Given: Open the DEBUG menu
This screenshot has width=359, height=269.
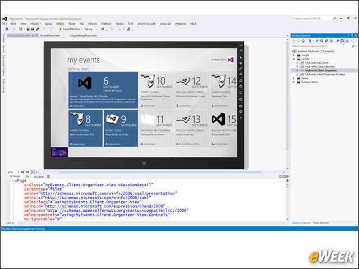Looking at the screenshot, I should 60,24.
